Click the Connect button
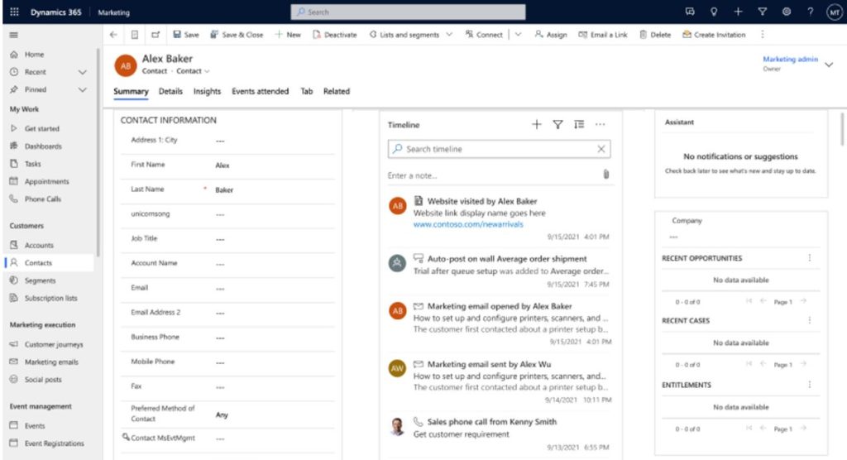The width and height of the screenshot is (847, 460). (483, 35)
